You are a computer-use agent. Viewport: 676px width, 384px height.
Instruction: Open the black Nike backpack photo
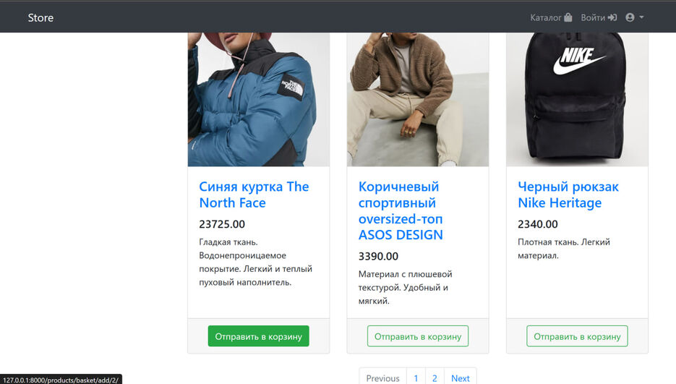(577, 100)
